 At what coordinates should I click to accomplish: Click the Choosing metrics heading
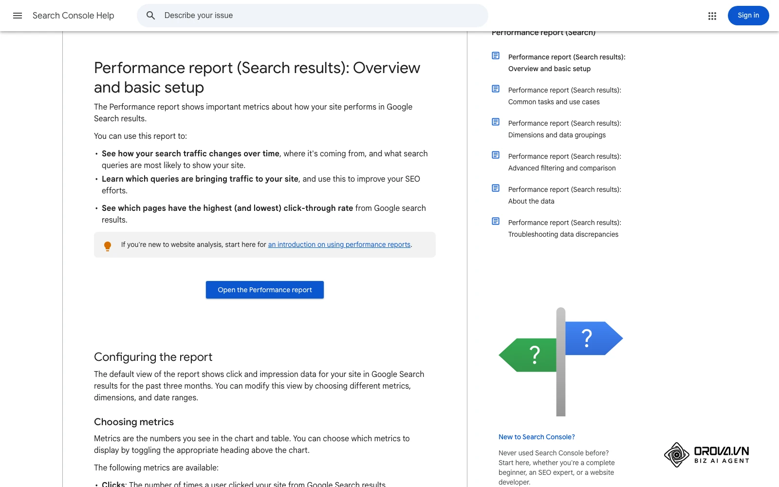pyautogui.click(x=134, y=422)
